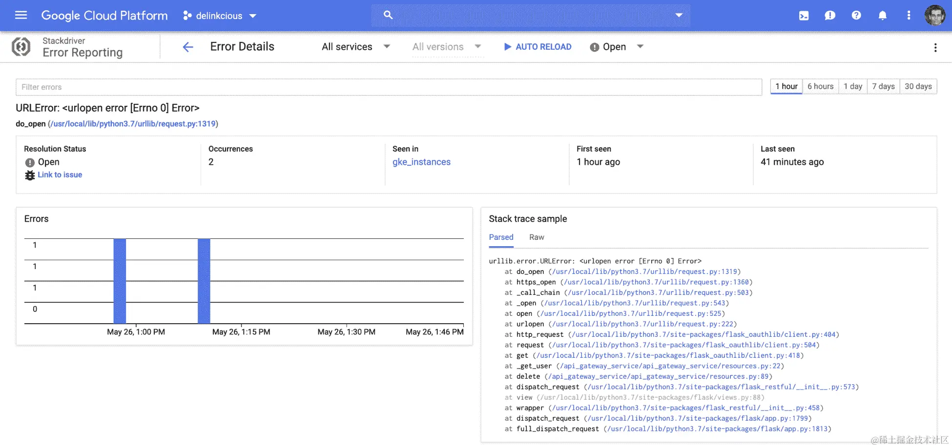
Task: Click the Open status icon in Resolution Status
Action: [30, 162]
